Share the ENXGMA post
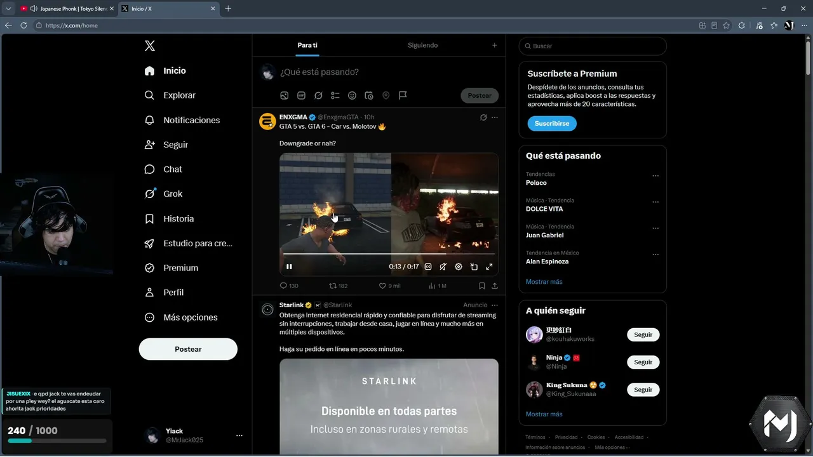This screenshot has width=813, height=457. coord(495,286)
